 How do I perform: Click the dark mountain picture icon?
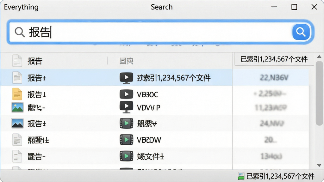(17, 124)
